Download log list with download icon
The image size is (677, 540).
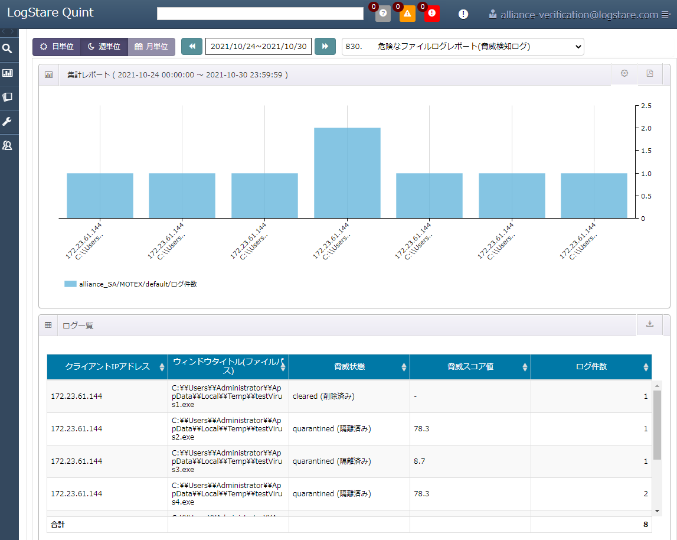pyautogui.click(x=650, y=324)
